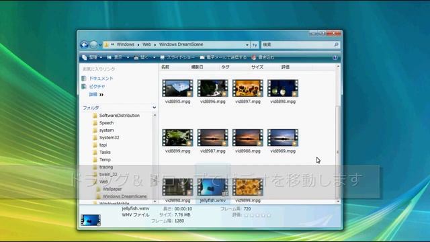This screenshot has height=242, width=430.
Task: Select vid8896.mpg video thumbnail
Action: [212, 88]
